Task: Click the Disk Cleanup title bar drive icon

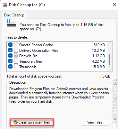Action: [5, 5]
